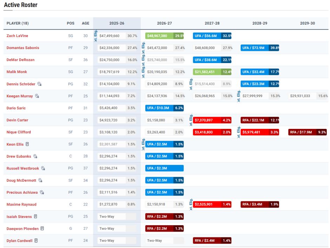Sort by the 2025-26 column header
330x248 pixels.
click(x=117, y=23)
